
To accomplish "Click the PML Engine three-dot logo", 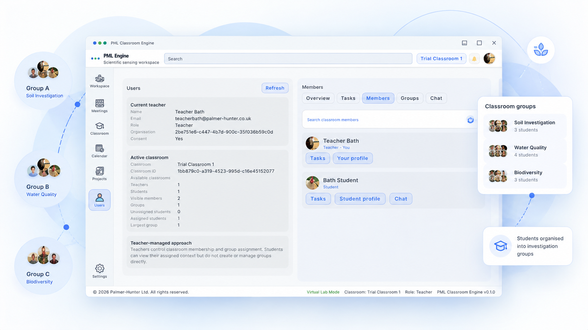I will [95, 59].
